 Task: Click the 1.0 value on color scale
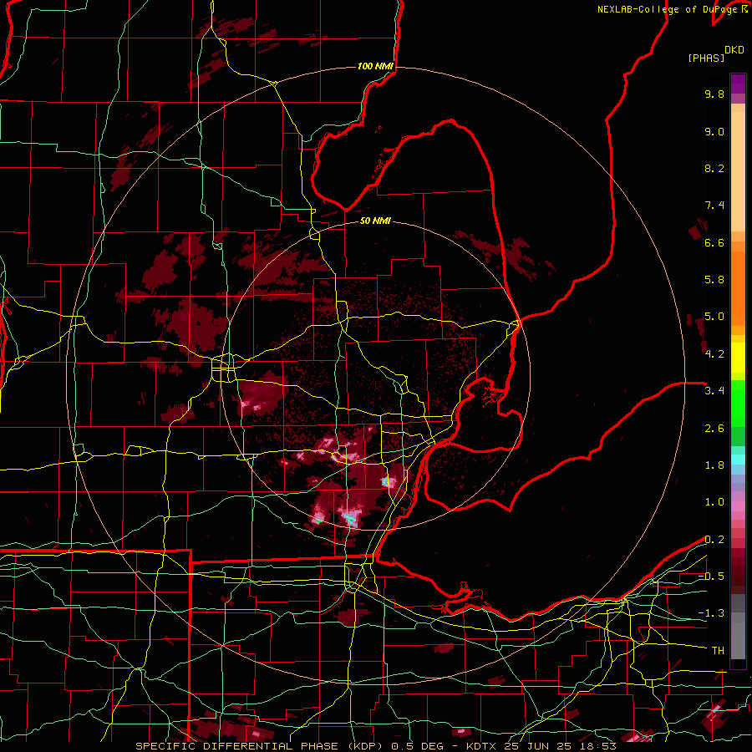[714, 502]
